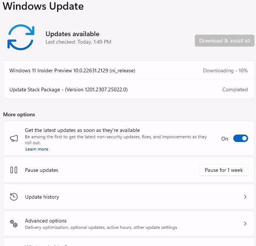256x246 pixels.
Task: Click the Updates available heading
Action: coord(72,34)
